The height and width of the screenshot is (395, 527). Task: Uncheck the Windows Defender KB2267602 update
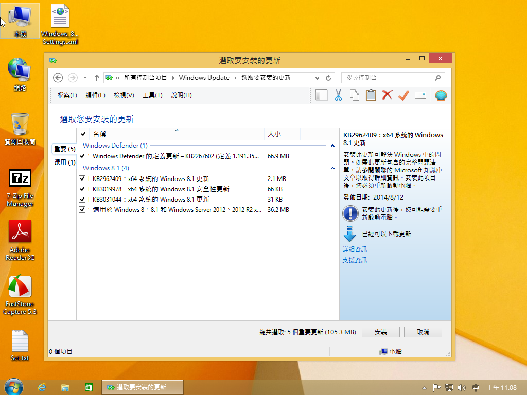[x=82, y=156]
